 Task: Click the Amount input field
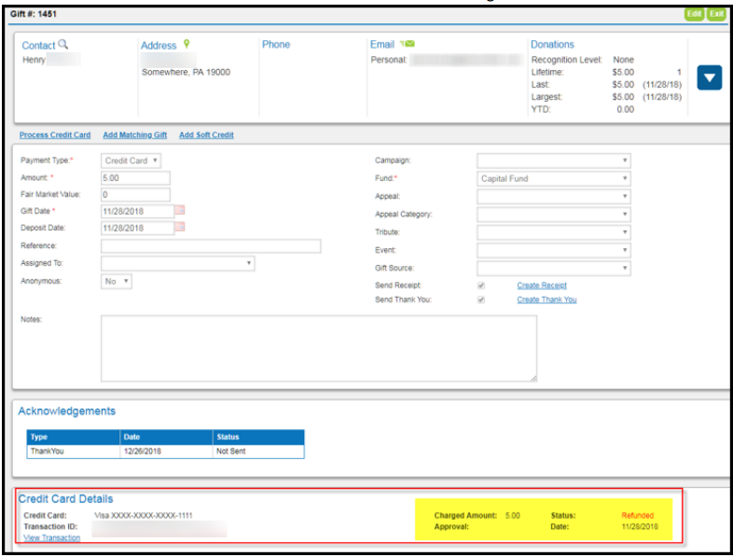point(135,178)
